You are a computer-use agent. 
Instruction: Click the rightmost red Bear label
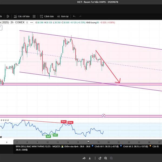point(70,122)
